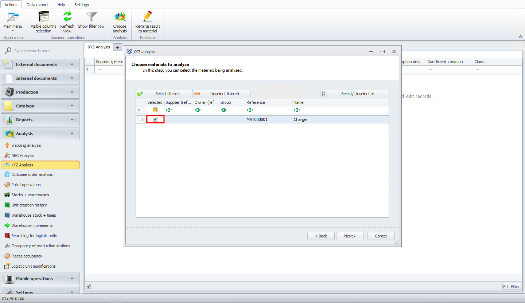Toggle the Selected column filter checkbox
The width and height of the screenshot is (525, 303).
pyautogui.click(x=155, y=110)
